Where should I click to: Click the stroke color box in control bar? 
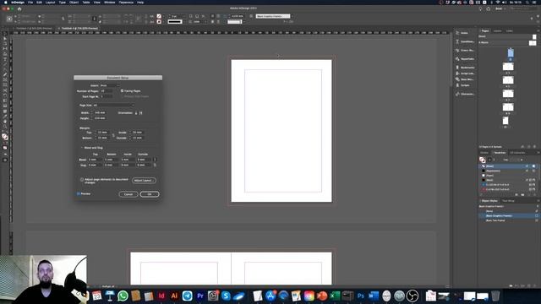(x=159, y=22)
